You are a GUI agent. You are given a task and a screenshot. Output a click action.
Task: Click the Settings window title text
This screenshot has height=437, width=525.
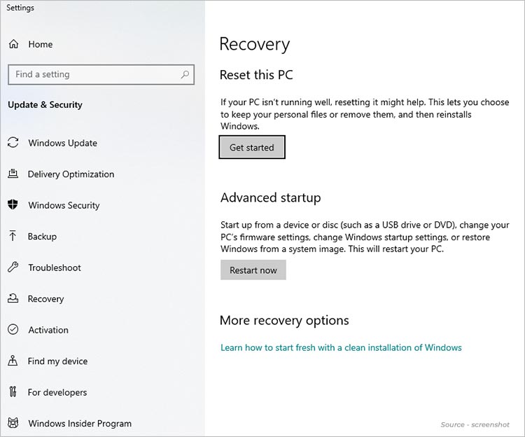20,8
